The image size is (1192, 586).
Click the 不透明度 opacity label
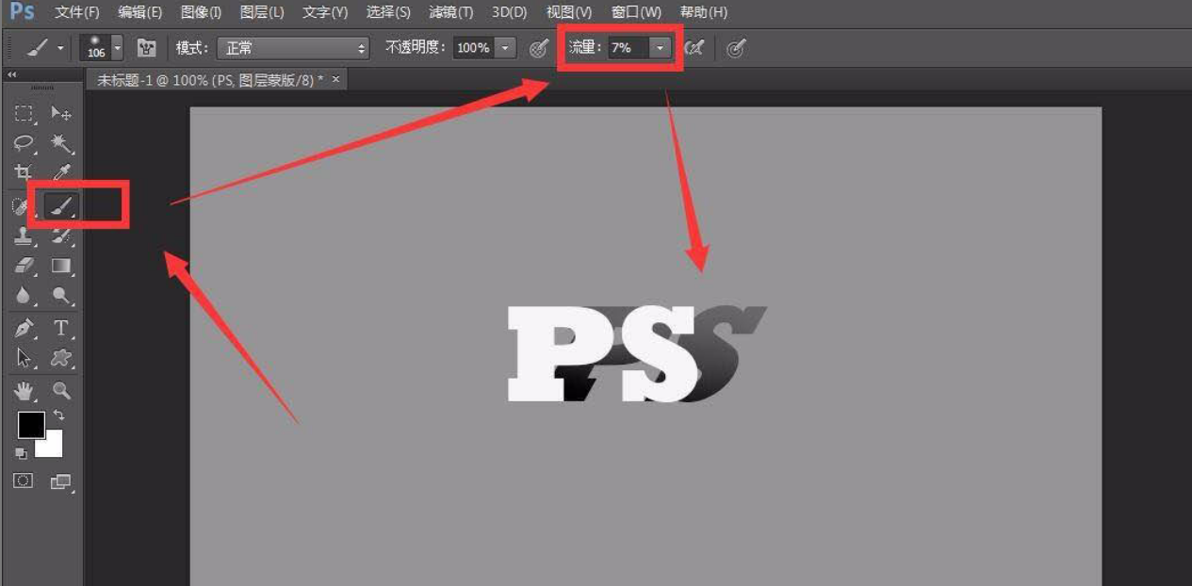click(416, 48)
